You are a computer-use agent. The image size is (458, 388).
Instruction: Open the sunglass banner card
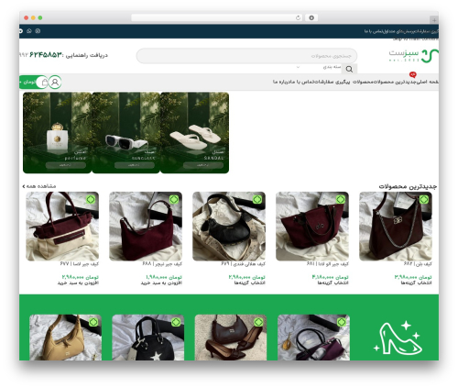coord(126,133)
